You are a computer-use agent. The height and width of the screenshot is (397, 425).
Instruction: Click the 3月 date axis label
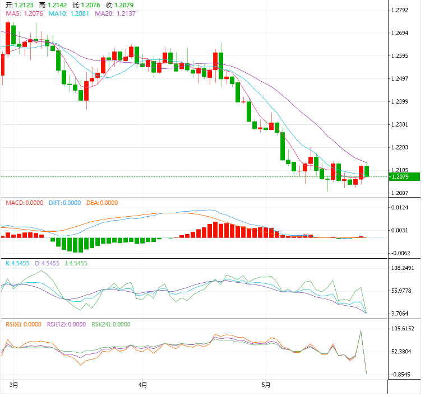pos(13,385)
